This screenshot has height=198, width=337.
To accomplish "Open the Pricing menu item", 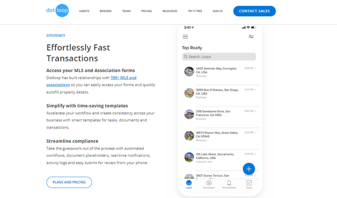I will click(x=147, y=11).
